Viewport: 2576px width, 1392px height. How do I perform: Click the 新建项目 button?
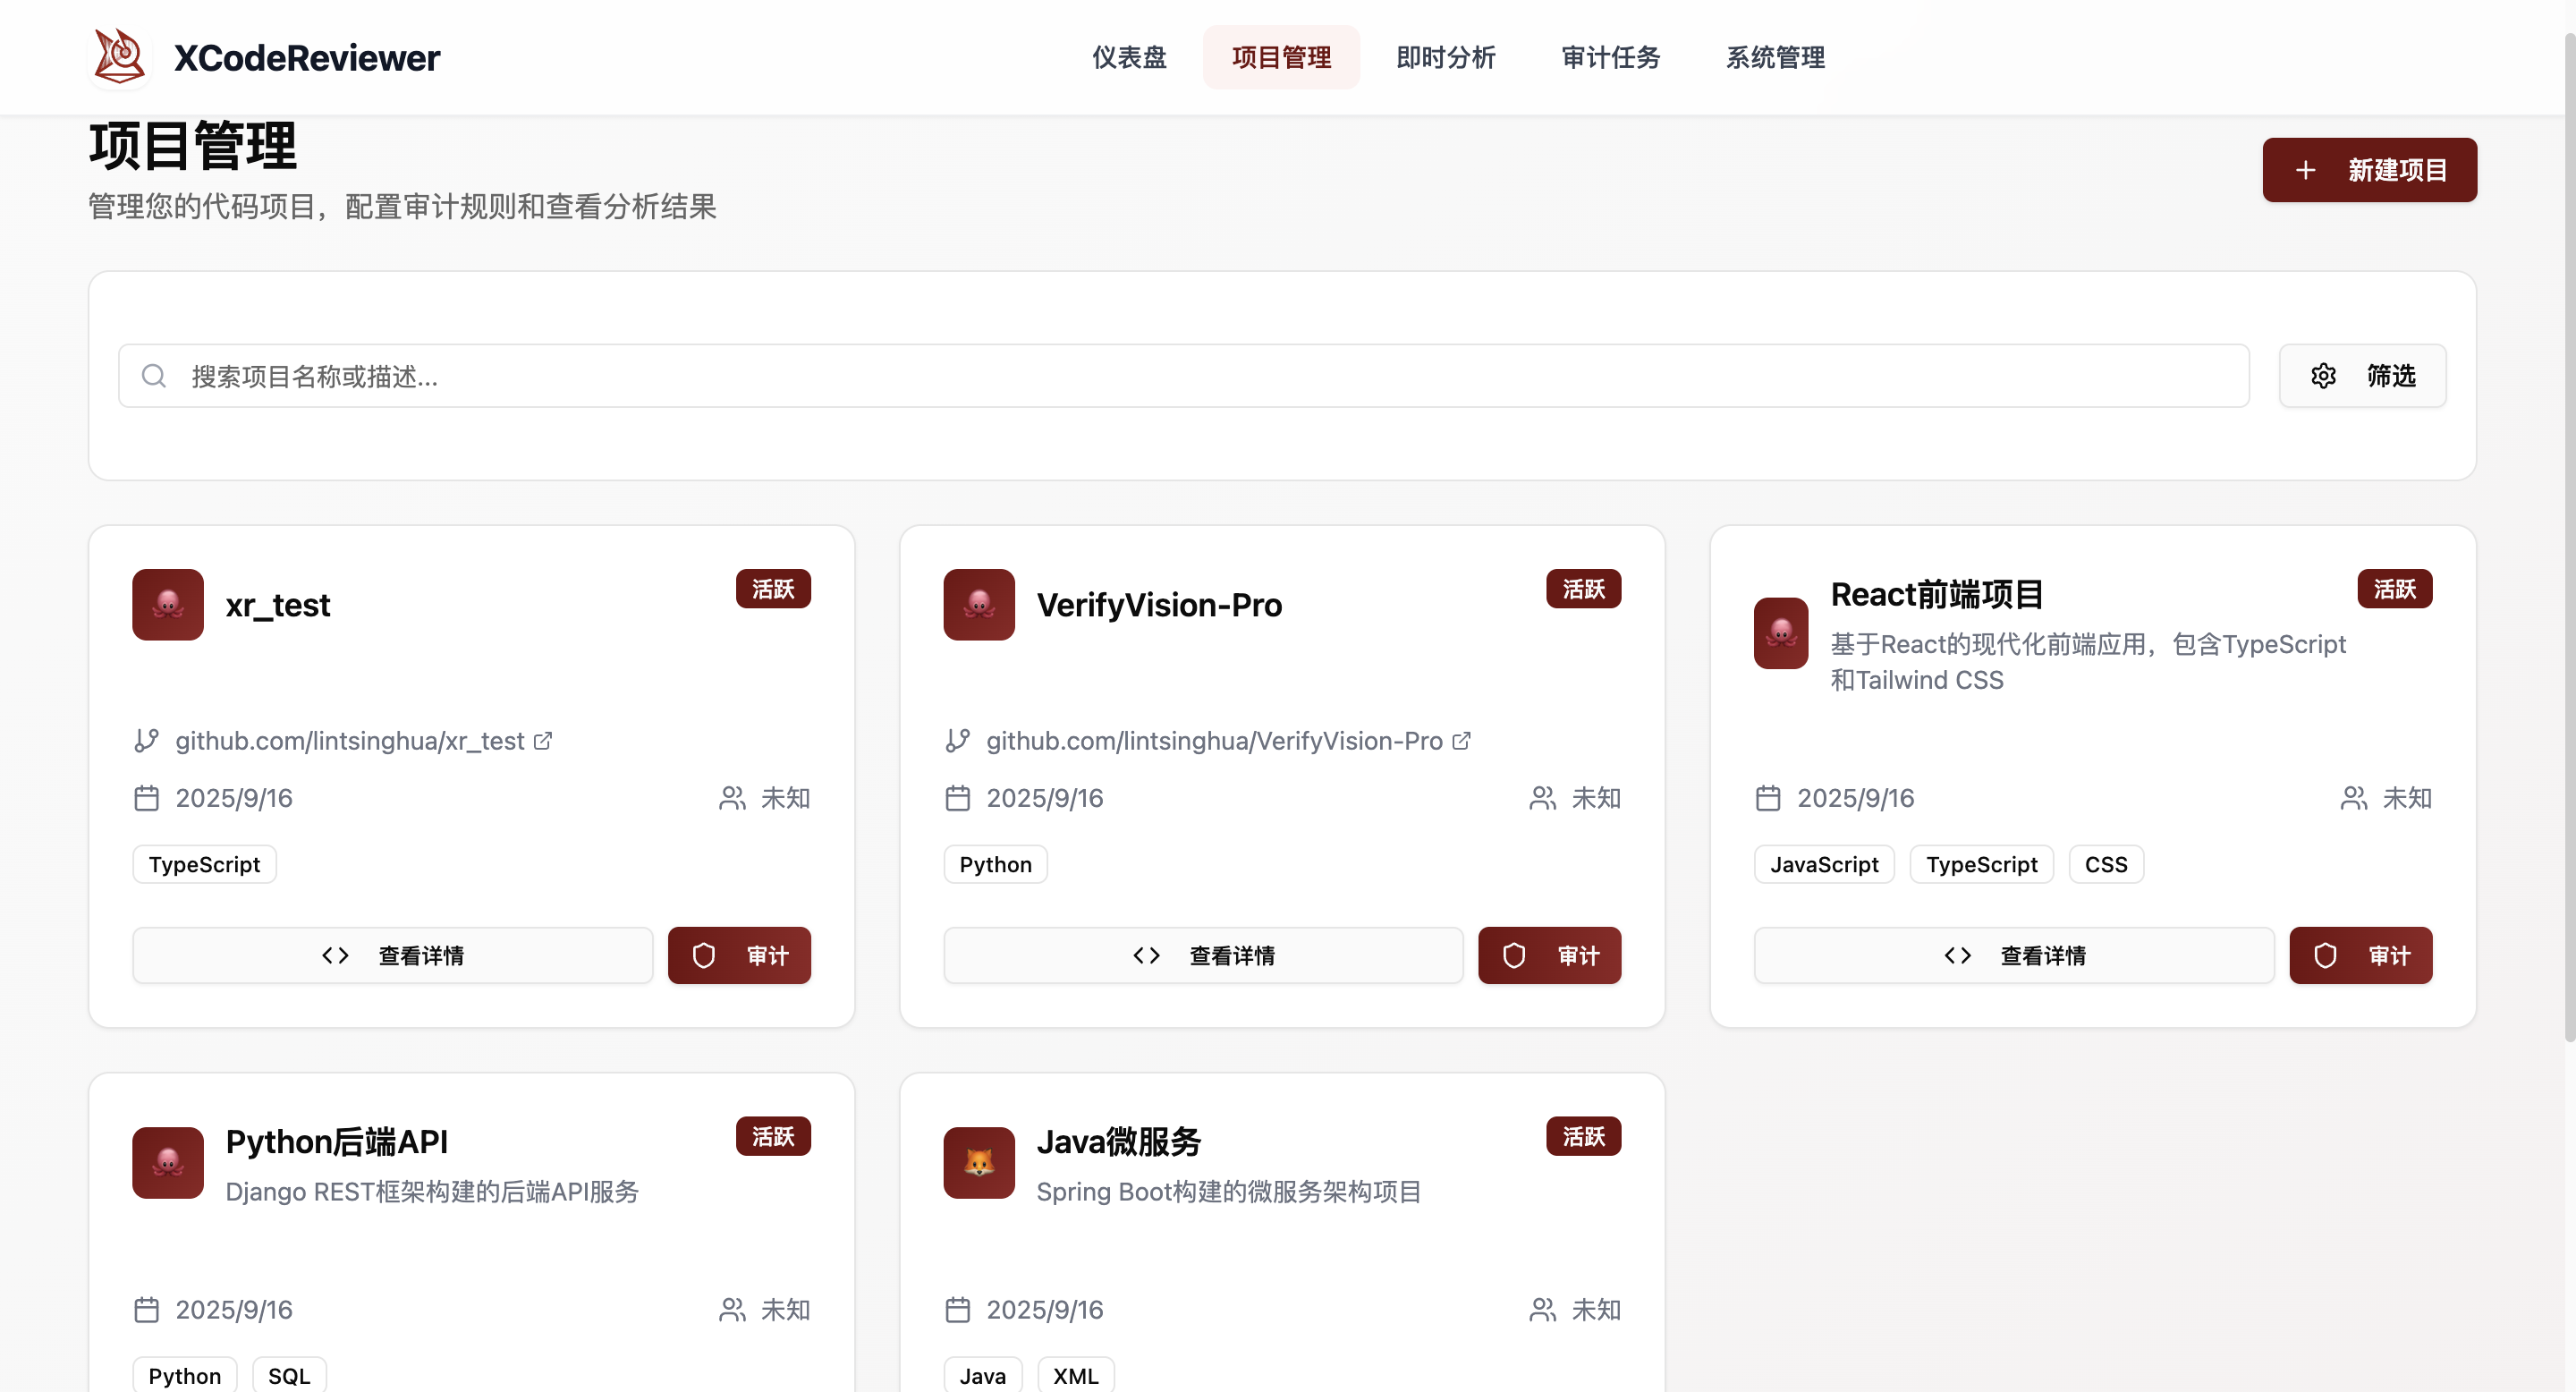pyautogui.click(x=2369, y=169)
